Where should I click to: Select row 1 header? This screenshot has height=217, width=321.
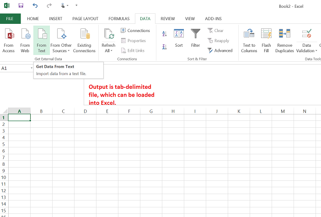point(4,118)
